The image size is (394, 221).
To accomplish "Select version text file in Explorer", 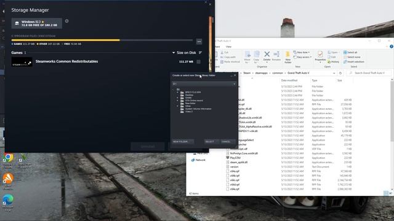I will coord(234,166).
